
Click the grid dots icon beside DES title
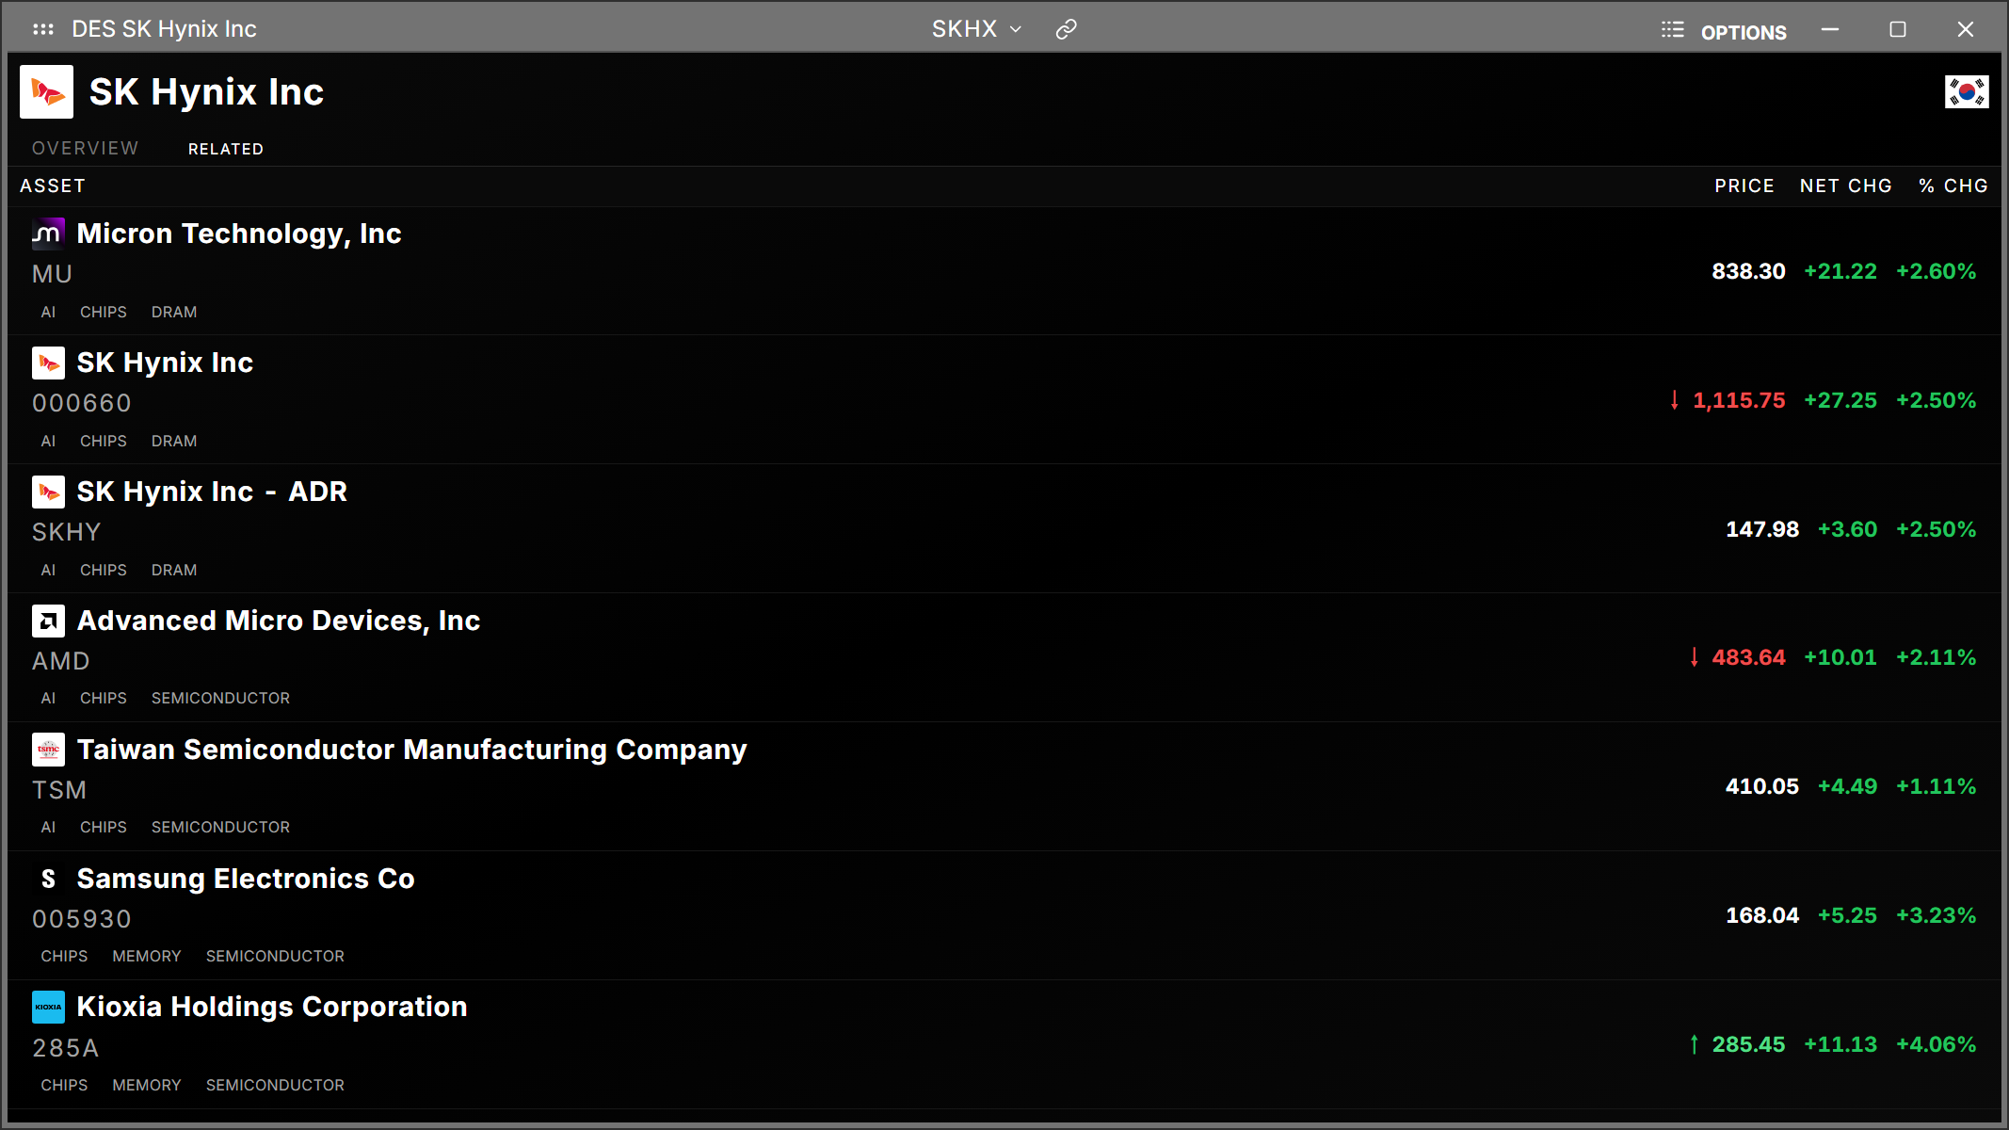[43, 29]
